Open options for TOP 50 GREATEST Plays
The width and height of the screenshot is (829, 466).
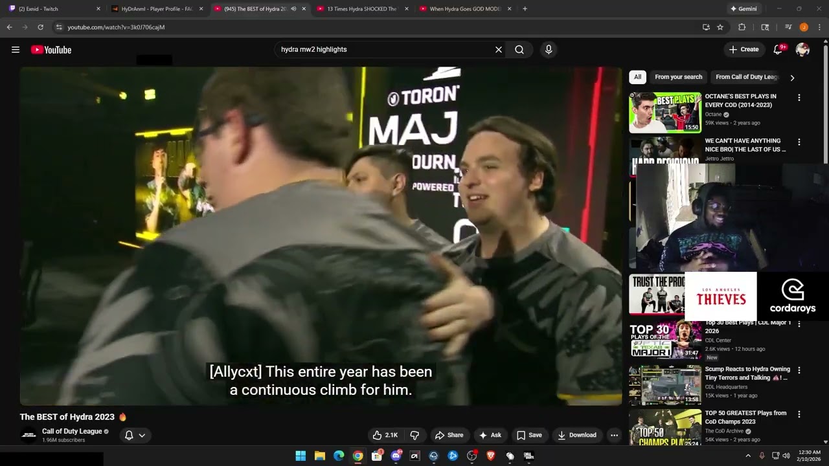[x=799, y=414]
